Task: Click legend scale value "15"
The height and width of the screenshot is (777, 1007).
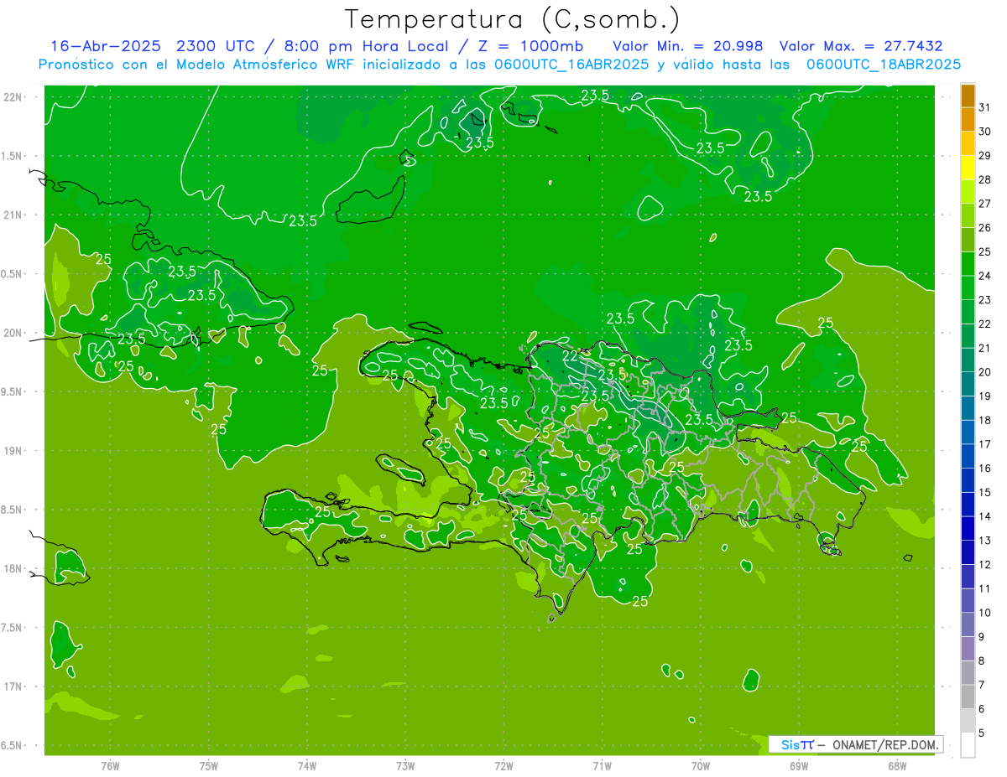Action: tap(985, 493)
